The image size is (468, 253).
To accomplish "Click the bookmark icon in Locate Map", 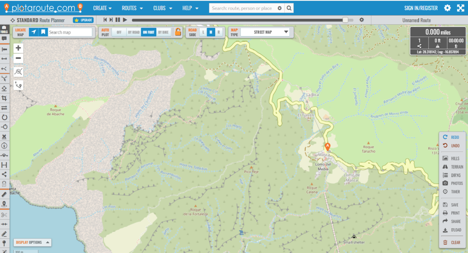I will point(43,32).
